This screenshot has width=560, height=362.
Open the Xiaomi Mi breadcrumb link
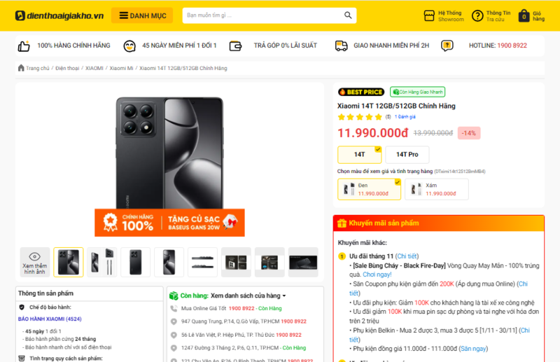coord(121,68)
